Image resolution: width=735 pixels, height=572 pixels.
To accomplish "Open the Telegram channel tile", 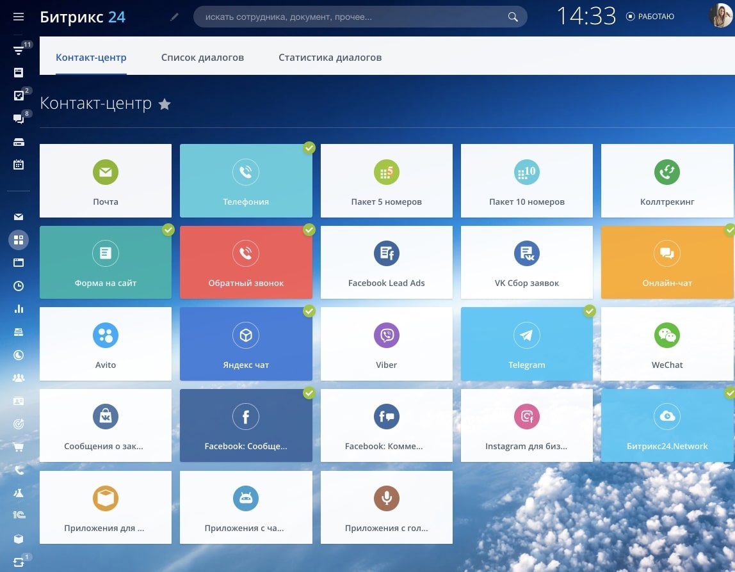I will pyautogui.click(x=526, y=344).
